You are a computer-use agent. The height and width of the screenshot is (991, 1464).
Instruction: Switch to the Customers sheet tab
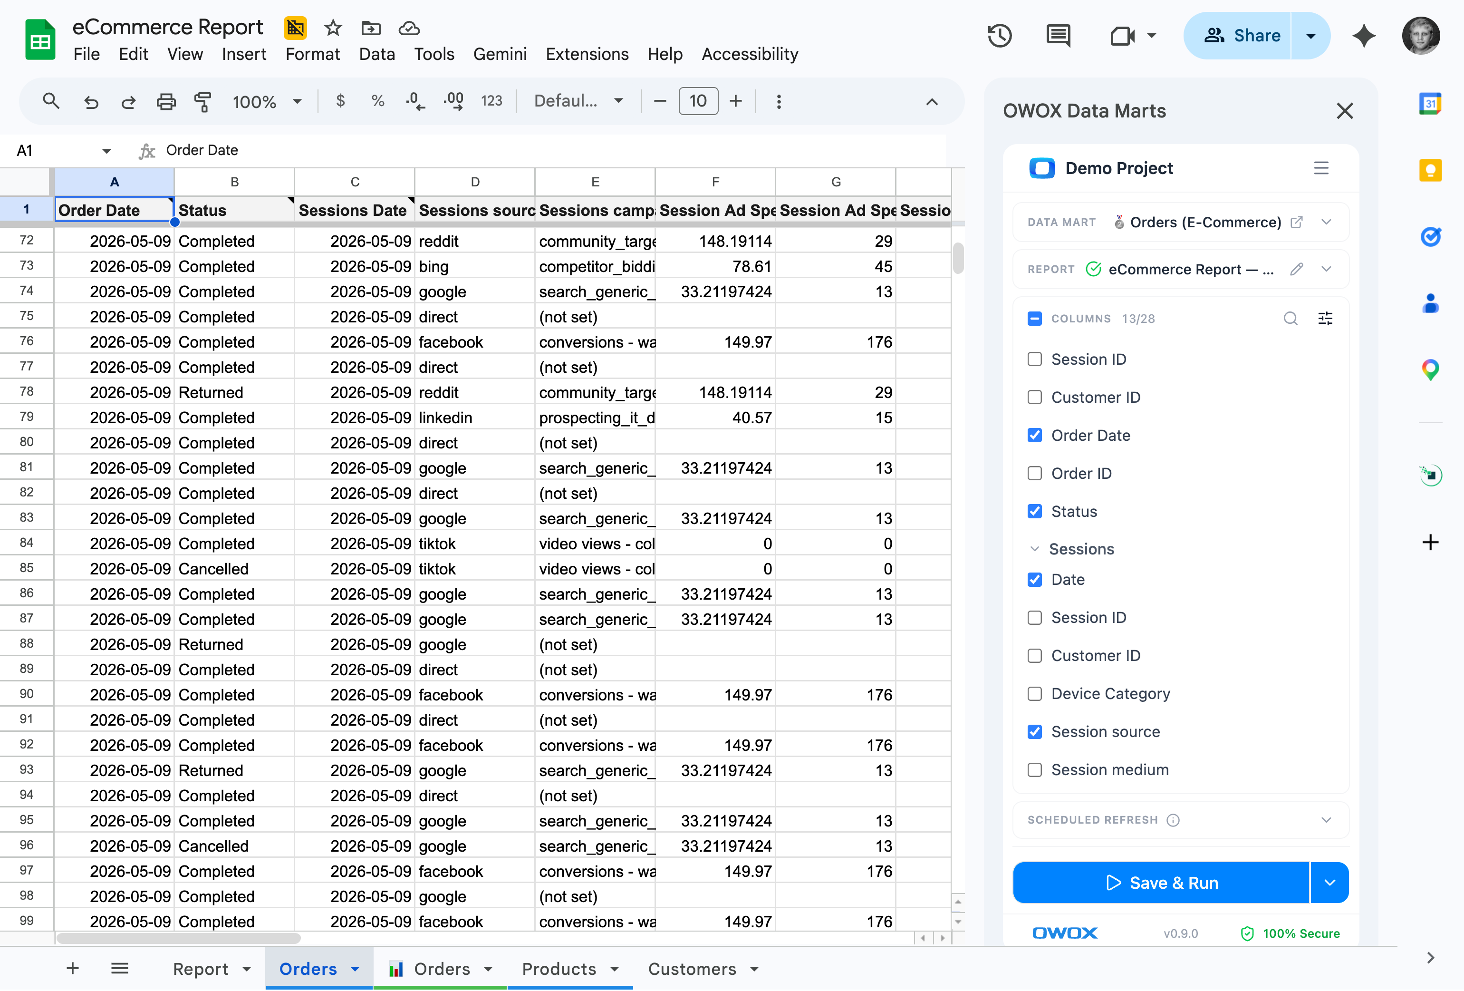point(703,968)
